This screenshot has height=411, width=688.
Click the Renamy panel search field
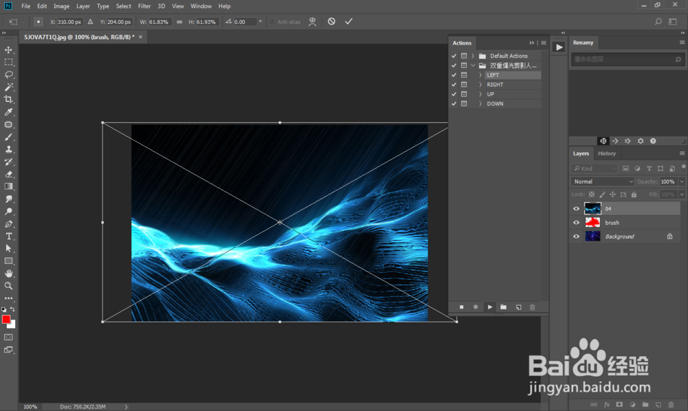pos(627,59)
